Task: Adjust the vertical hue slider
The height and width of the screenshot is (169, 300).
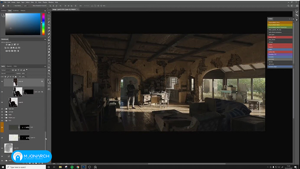Action: (43, 24)
